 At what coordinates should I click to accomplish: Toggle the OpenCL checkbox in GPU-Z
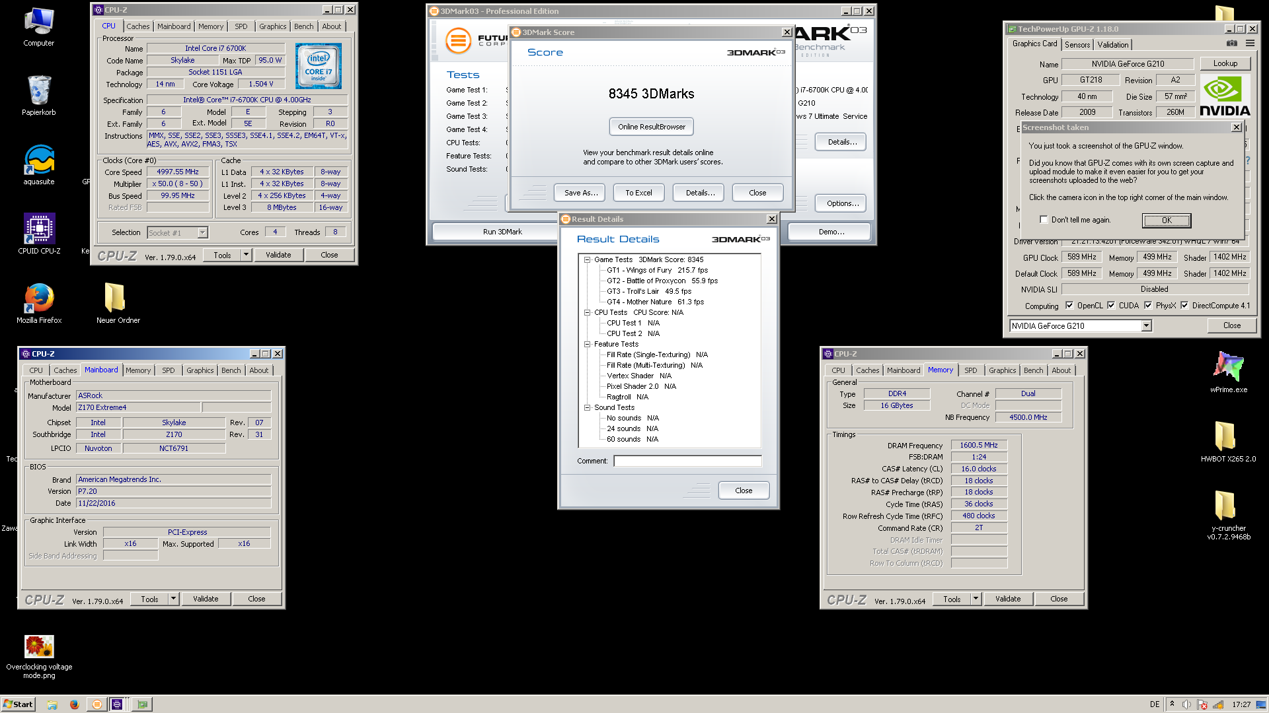(x=1069, y=306)
